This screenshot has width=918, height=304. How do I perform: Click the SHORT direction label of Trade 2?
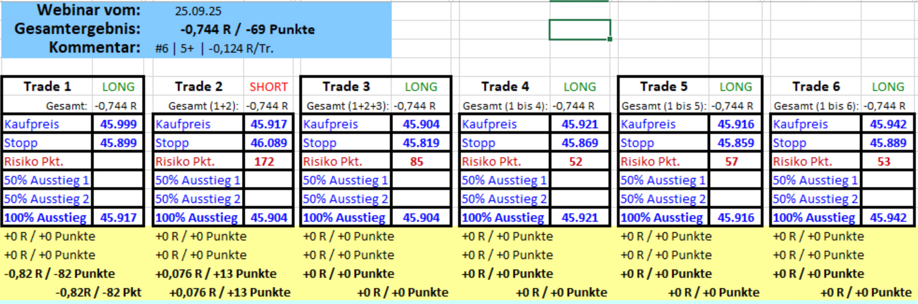[268, 87]
